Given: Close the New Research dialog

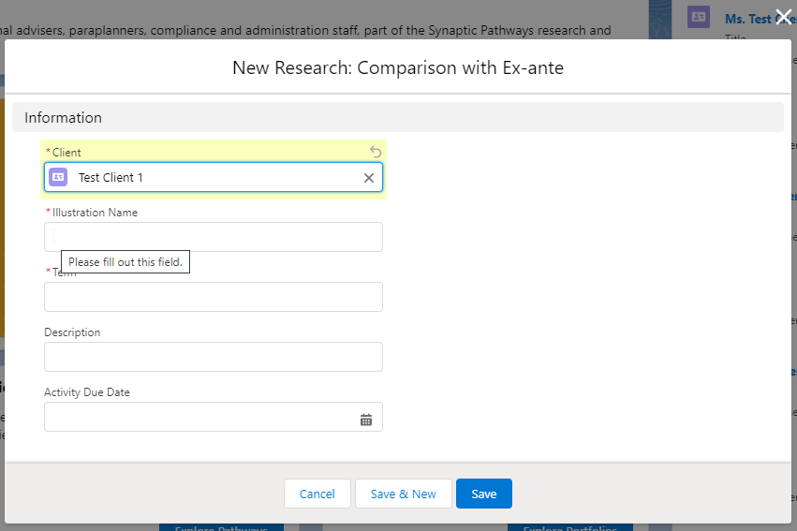Looking at the screenshot, I should pos(783,15).
